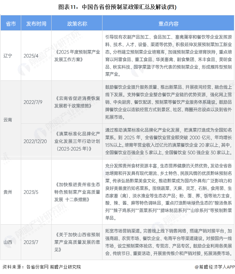235x274 pixels.
Task: Click policy 《加快推进贵州省生态特色预制菜产业高质量发展十二条措施》
Action: (77, 192)
